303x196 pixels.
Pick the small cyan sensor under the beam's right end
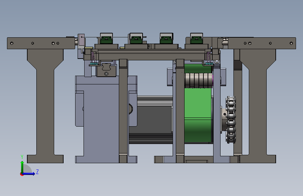point(209,63)
